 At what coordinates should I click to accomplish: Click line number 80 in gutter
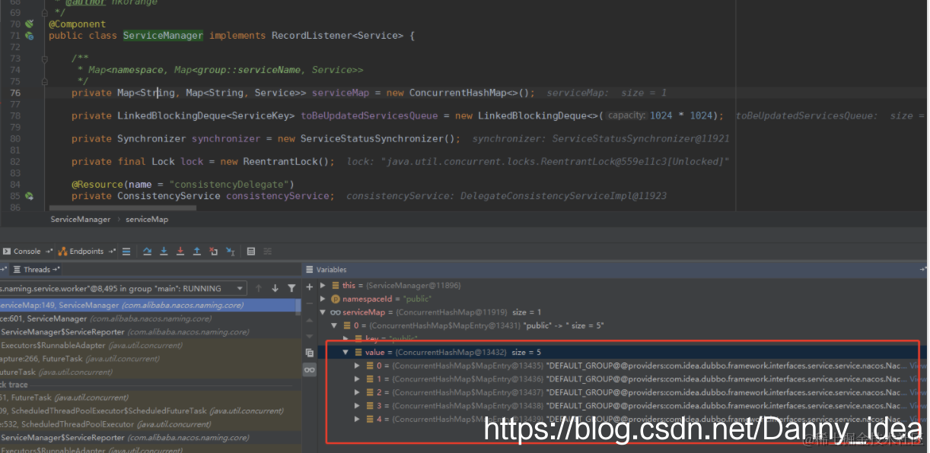15,138
